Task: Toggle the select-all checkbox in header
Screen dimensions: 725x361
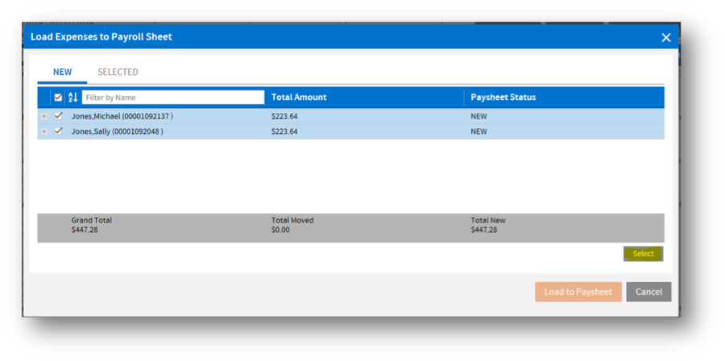Action: [x=58, y=98]
